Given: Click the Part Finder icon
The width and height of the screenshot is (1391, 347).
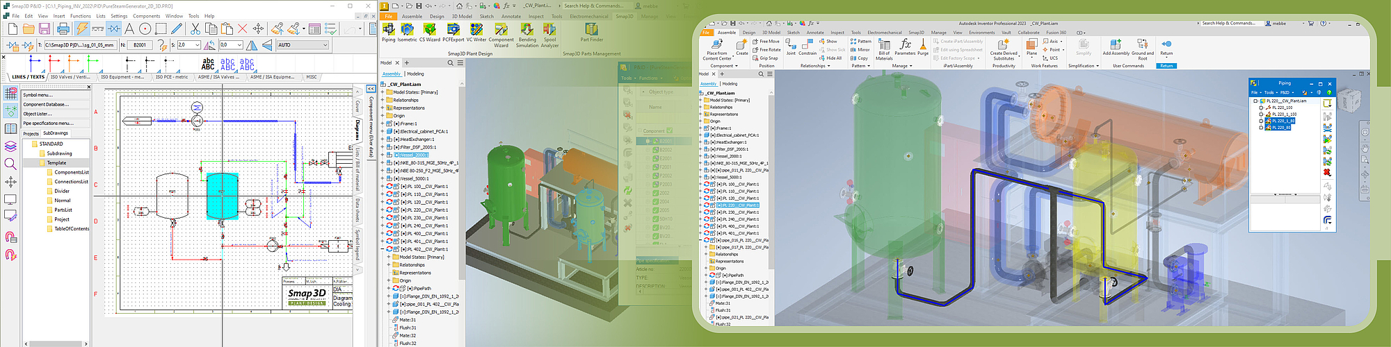Looking at the screenshot, I should click(x=592, y=32).
